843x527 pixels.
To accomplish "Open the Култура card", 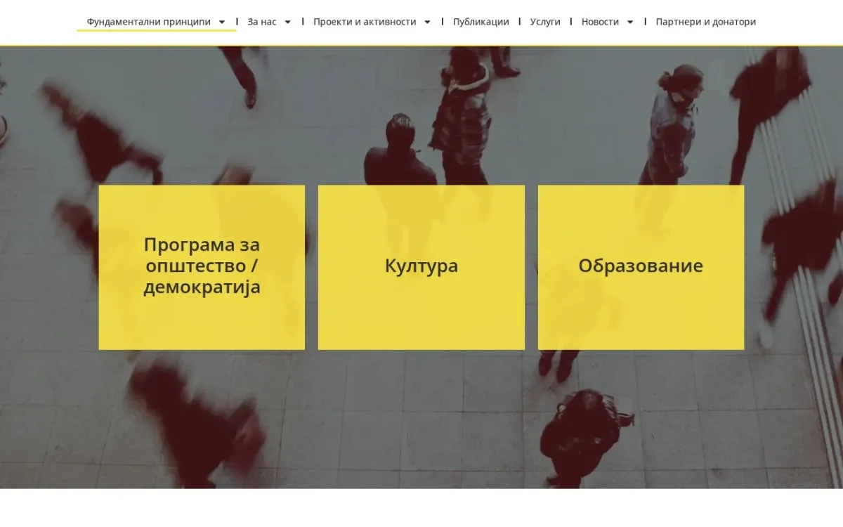I will point(421,267).
